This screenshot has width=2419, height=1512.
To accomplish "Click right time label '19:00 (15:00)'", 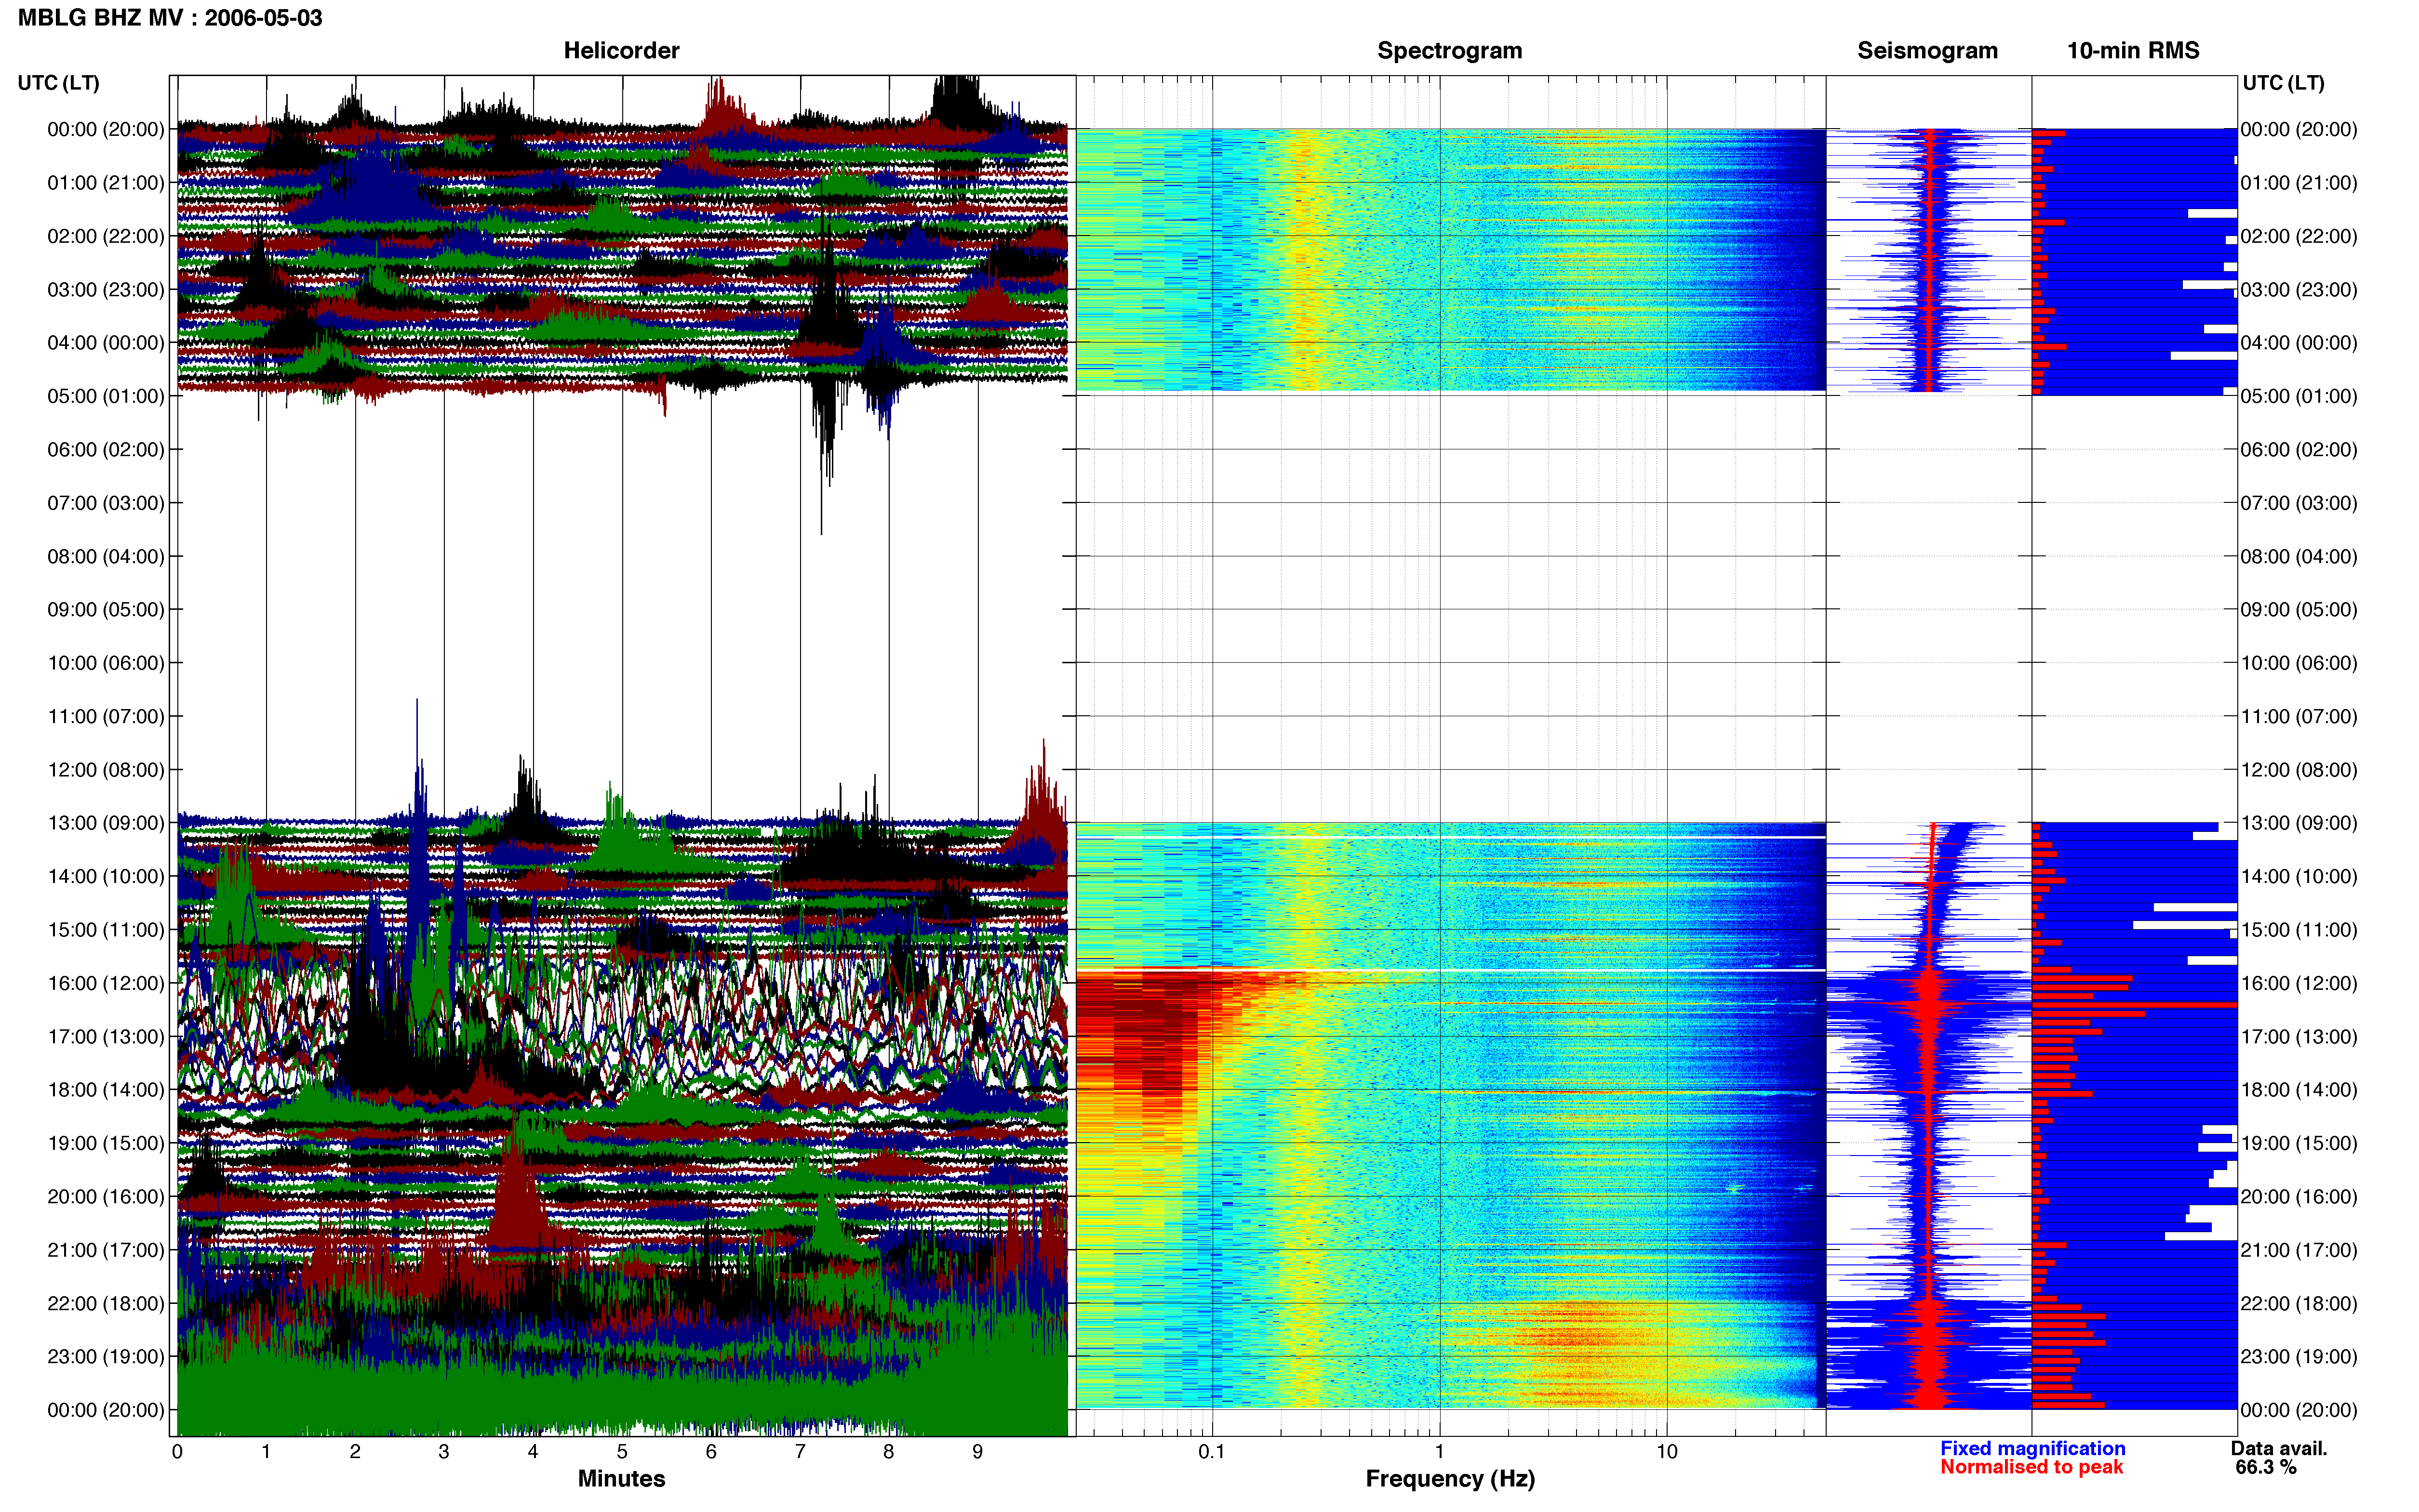I will [x=2299, y=1143].
